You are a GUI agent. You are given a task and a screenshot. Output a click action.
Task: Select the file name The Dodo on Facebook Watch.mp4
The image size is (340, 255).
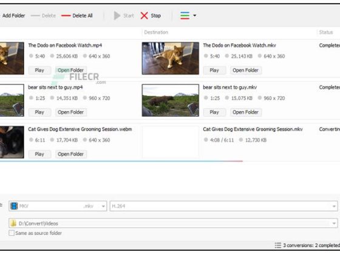[65, 46]
